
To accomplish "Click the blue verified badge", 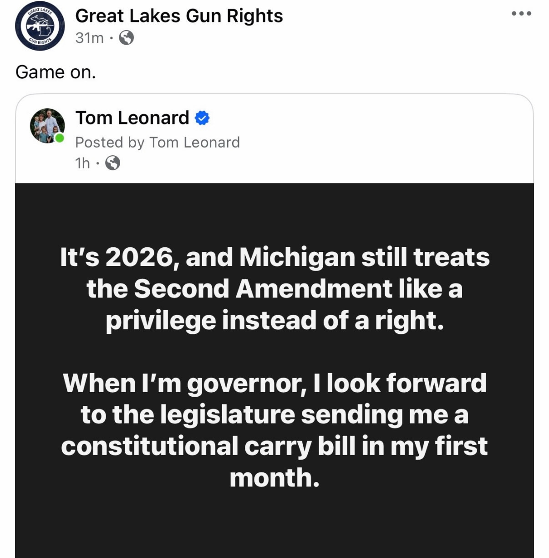I will click(202, 118).
